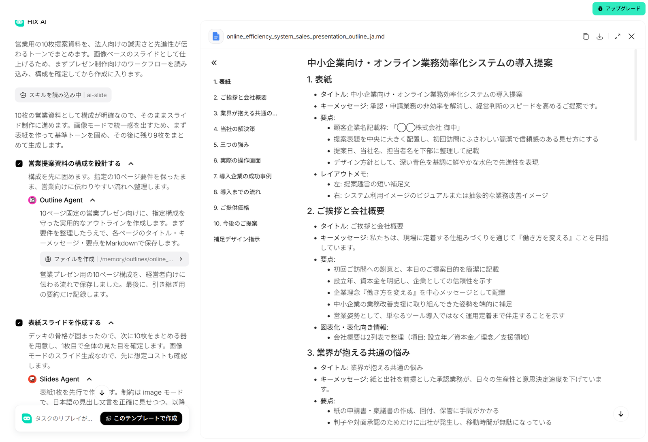Click the file name online_efficiency_system_sales_presentation_outline_ja.md
This screenshot has width=648, height=442.
pyautogui.click(x=306, y=36)
